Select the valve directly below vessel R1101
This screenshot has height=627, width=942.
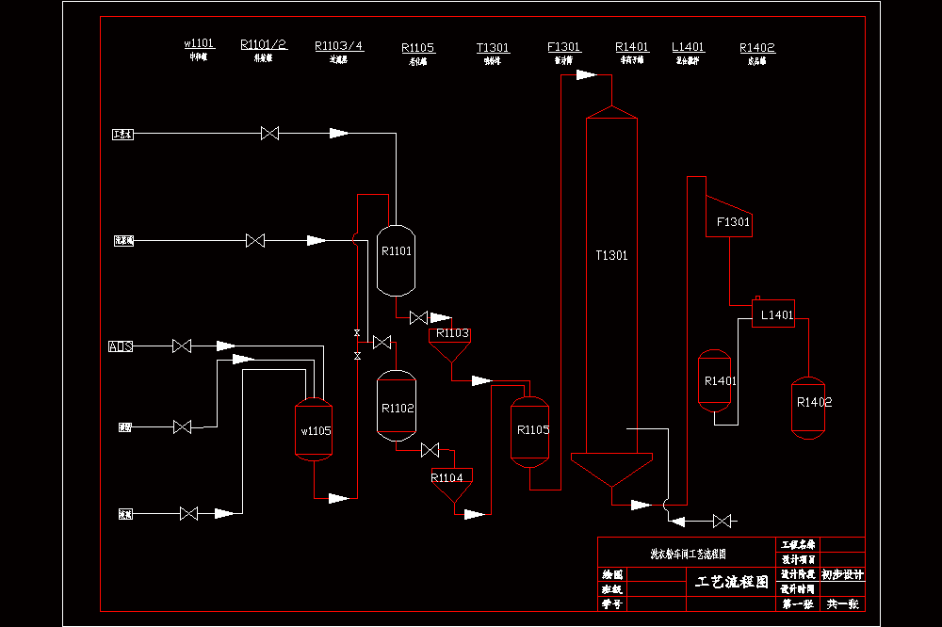pos(419,317)
